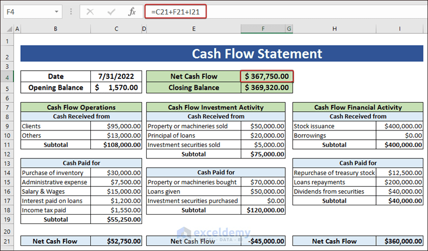Open the Name Box dropdown arrow
This screenshot has width=428, height=251.
coord(57,12)
